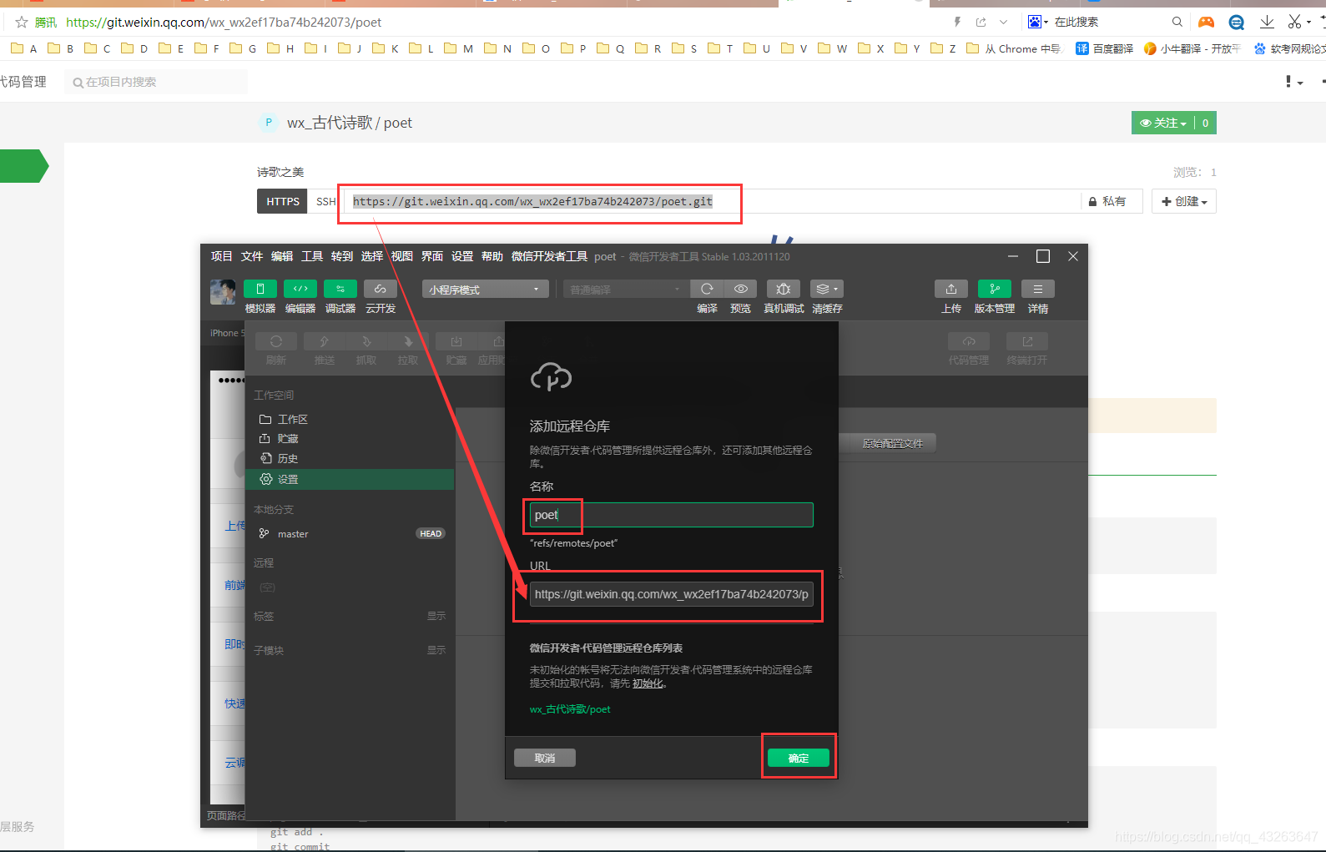Click the 确定 confirm button

pyautogui.click(x=799, y=758)
